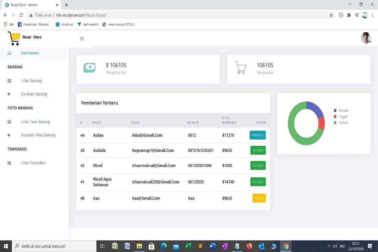Click the EMAIL column header
Viewport: 378px width, 252px height.
[x=136, y=122]
